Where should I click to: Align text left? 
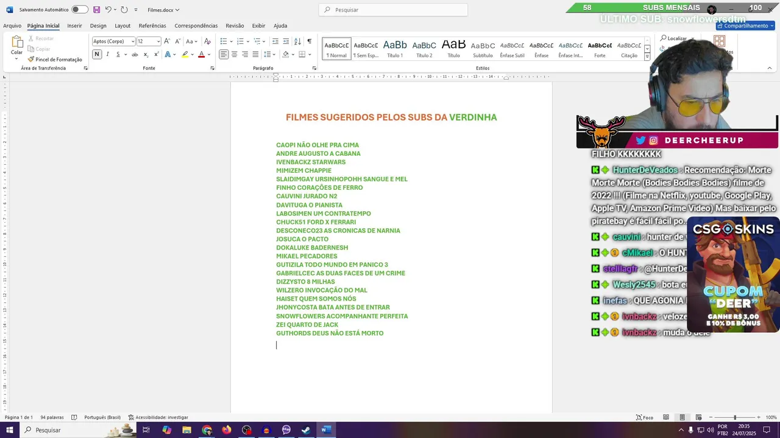coord(224,54)
